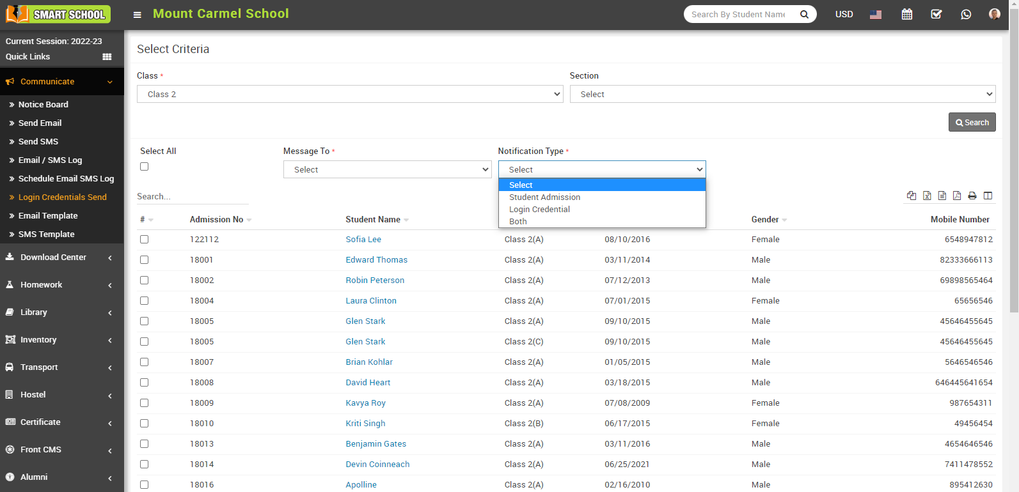Open the task checklist icon
The height and width of the screenshot is (492, 1019).
click(936, 14)
